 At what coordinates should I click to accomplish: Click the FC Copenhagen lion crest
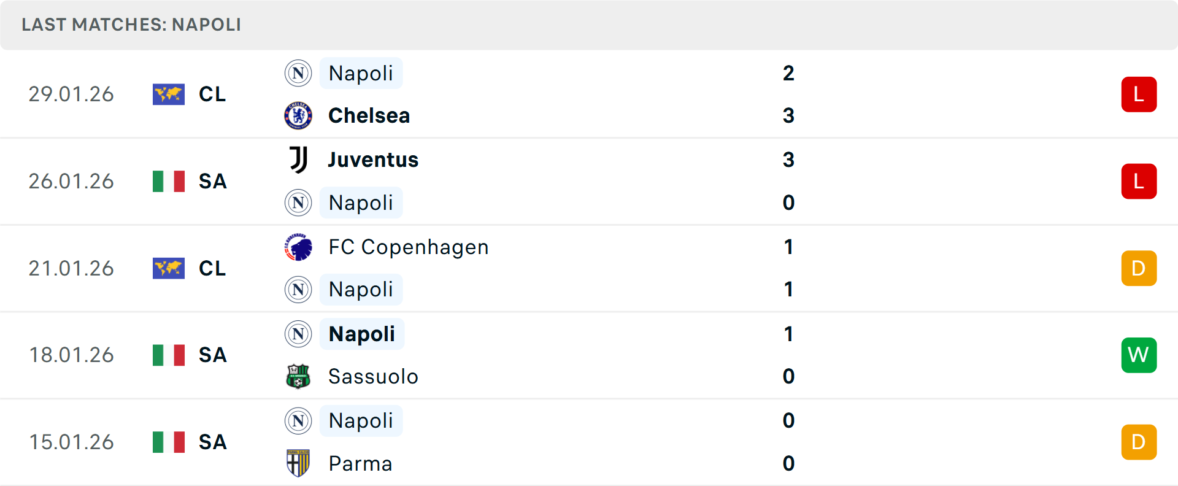(298, 247)
